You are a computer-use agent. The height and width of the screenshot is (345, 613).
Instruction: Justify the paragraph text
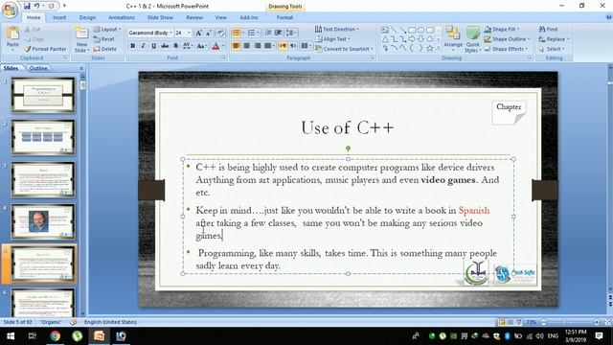(268, 46)
